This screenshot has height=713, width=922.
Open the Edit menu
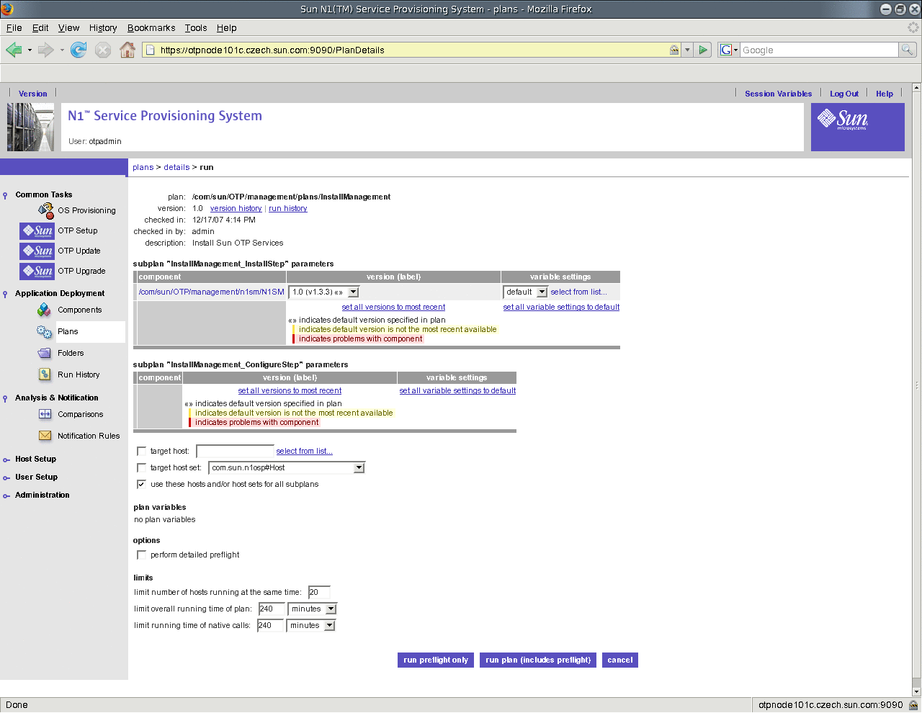click(40, 27)
